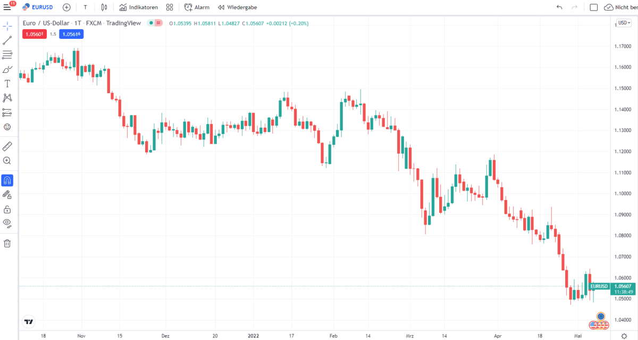Viewport: 638px width, 340px height.
Task: Open the chart style candle dropdown
Action: click(104, 7)
